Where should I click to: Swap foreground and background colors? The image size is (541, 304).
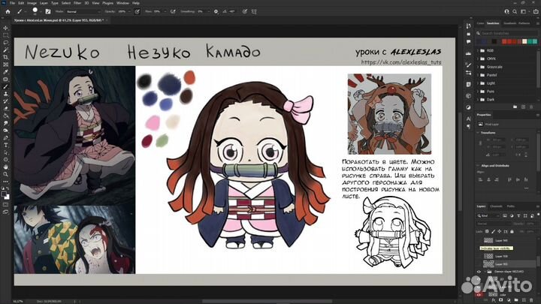tap(8, 189)
